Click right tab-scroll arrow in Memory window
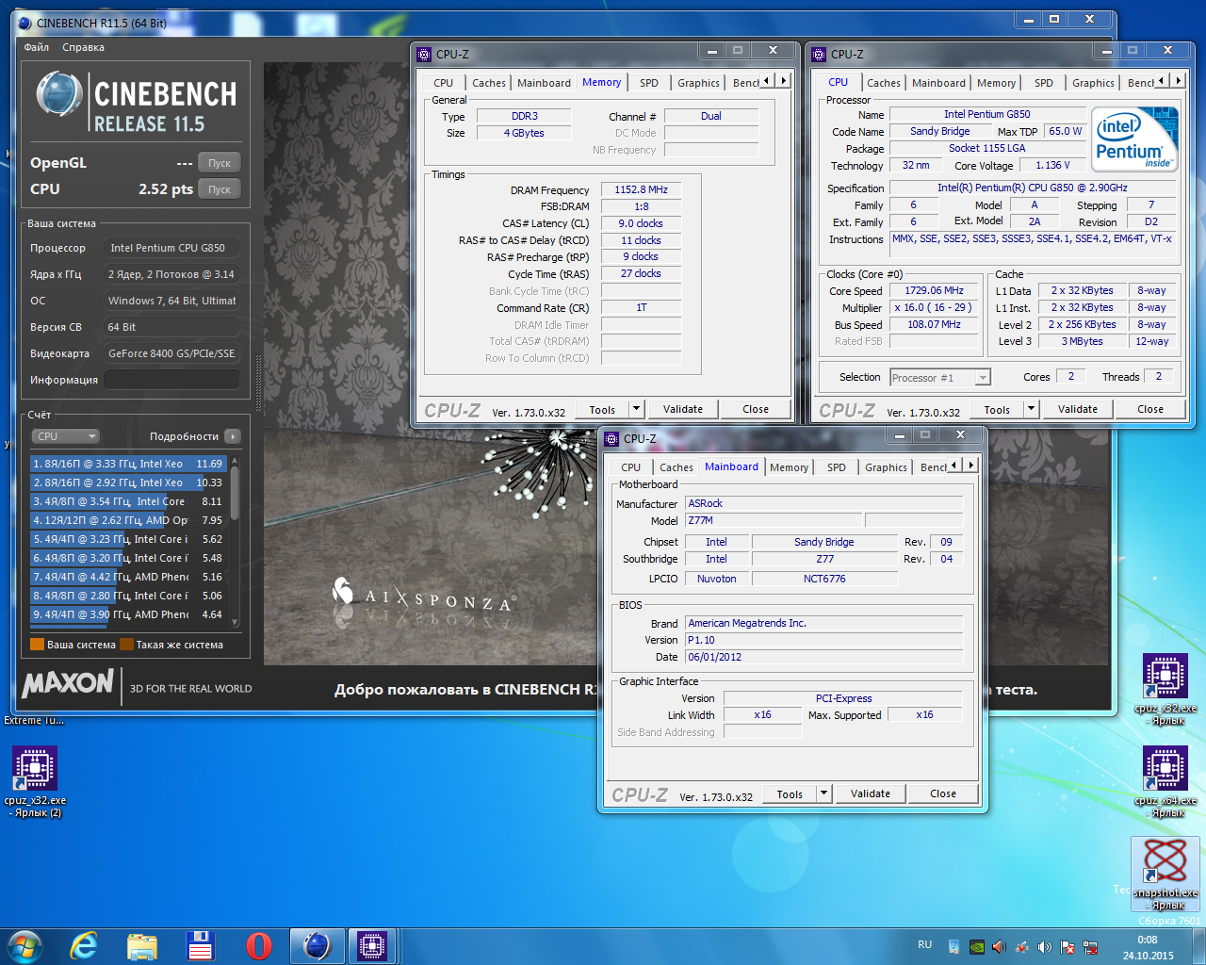1206x965 pixels. tap(784, 81)
